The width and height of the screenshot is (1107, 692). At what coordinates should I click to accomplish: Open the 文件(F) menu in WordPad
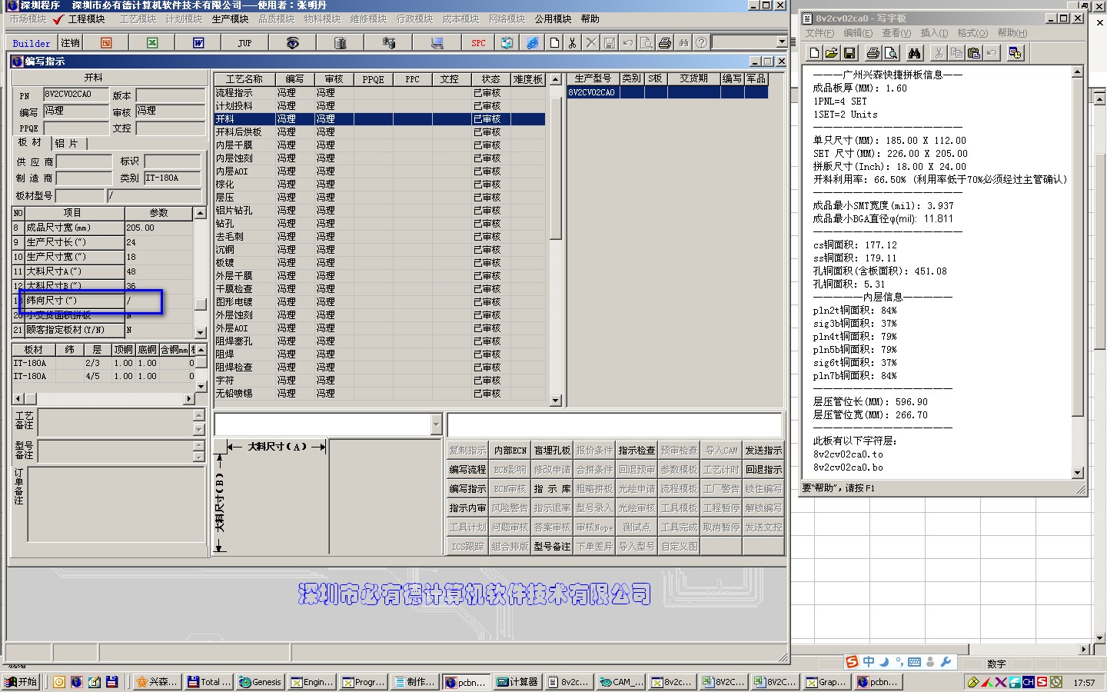click(x=819, y=33)
